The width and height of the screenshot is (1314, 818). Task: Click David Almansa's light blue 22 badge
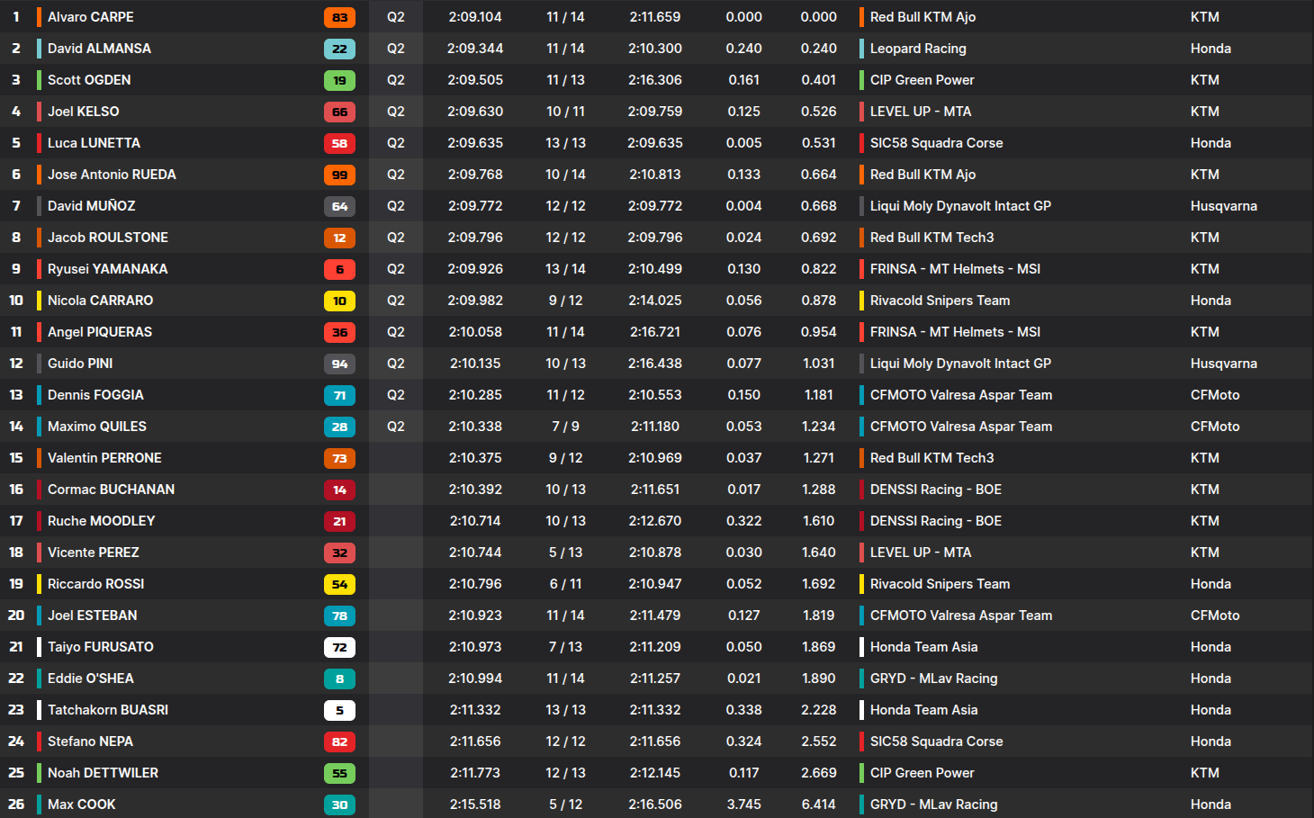click(339, 49)
